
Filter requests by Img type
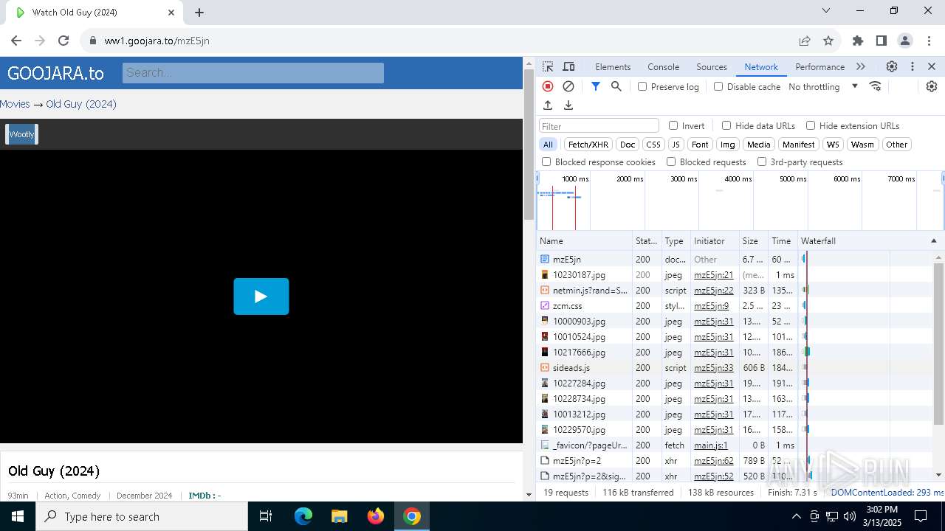728,145
